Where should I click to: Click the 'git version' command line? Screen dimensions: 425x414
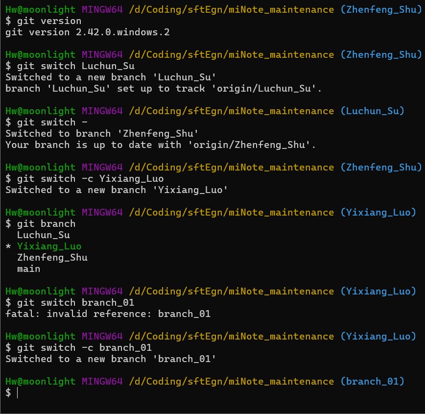pyautogui.click(x=44, y=21)
